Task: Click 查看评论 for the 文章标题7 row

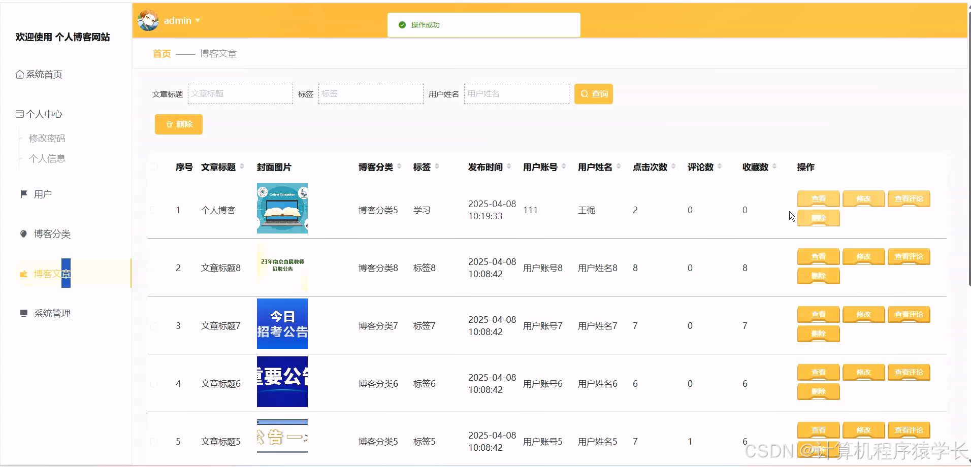Action: tap(909, 314)
